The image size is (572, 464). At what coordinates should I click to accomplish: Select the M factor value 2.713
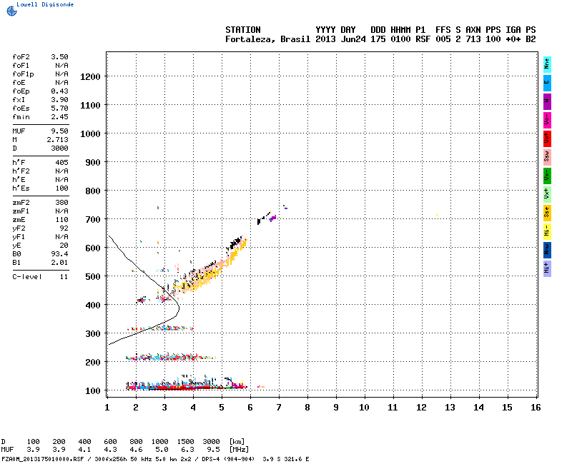(x=57, y=140)
